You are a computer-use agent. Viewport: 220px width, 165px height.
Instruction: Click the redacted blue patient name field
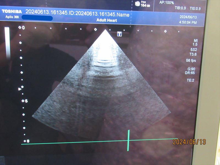point(37,18)
